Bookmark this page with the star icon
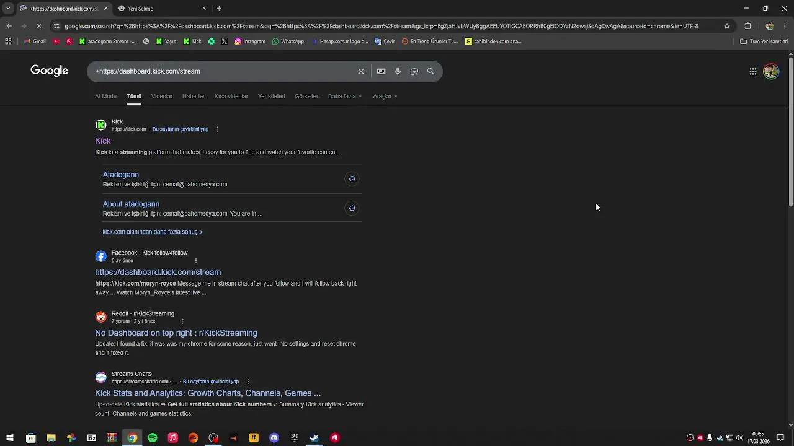This screenshot has height=446, width=794. 727,26
